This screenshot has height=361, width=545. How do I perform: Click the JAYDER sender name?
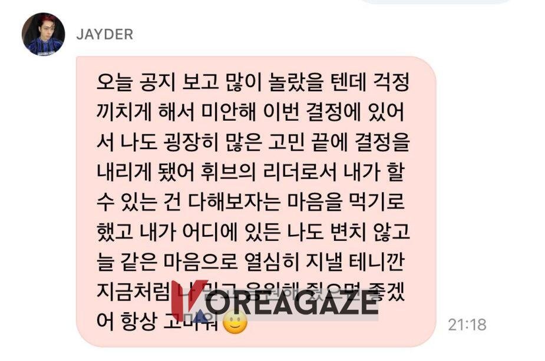click(x=105, y=35)
